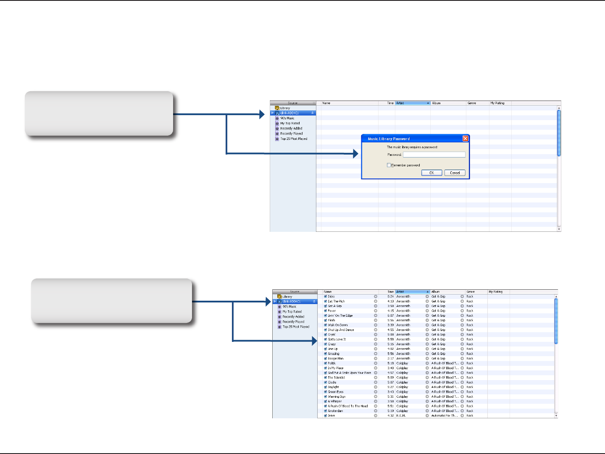Click the My Top Rated gear icon in the song-list screenshot
The width and height of the screenshot is (605, 454).
click(x=279, y=312)
